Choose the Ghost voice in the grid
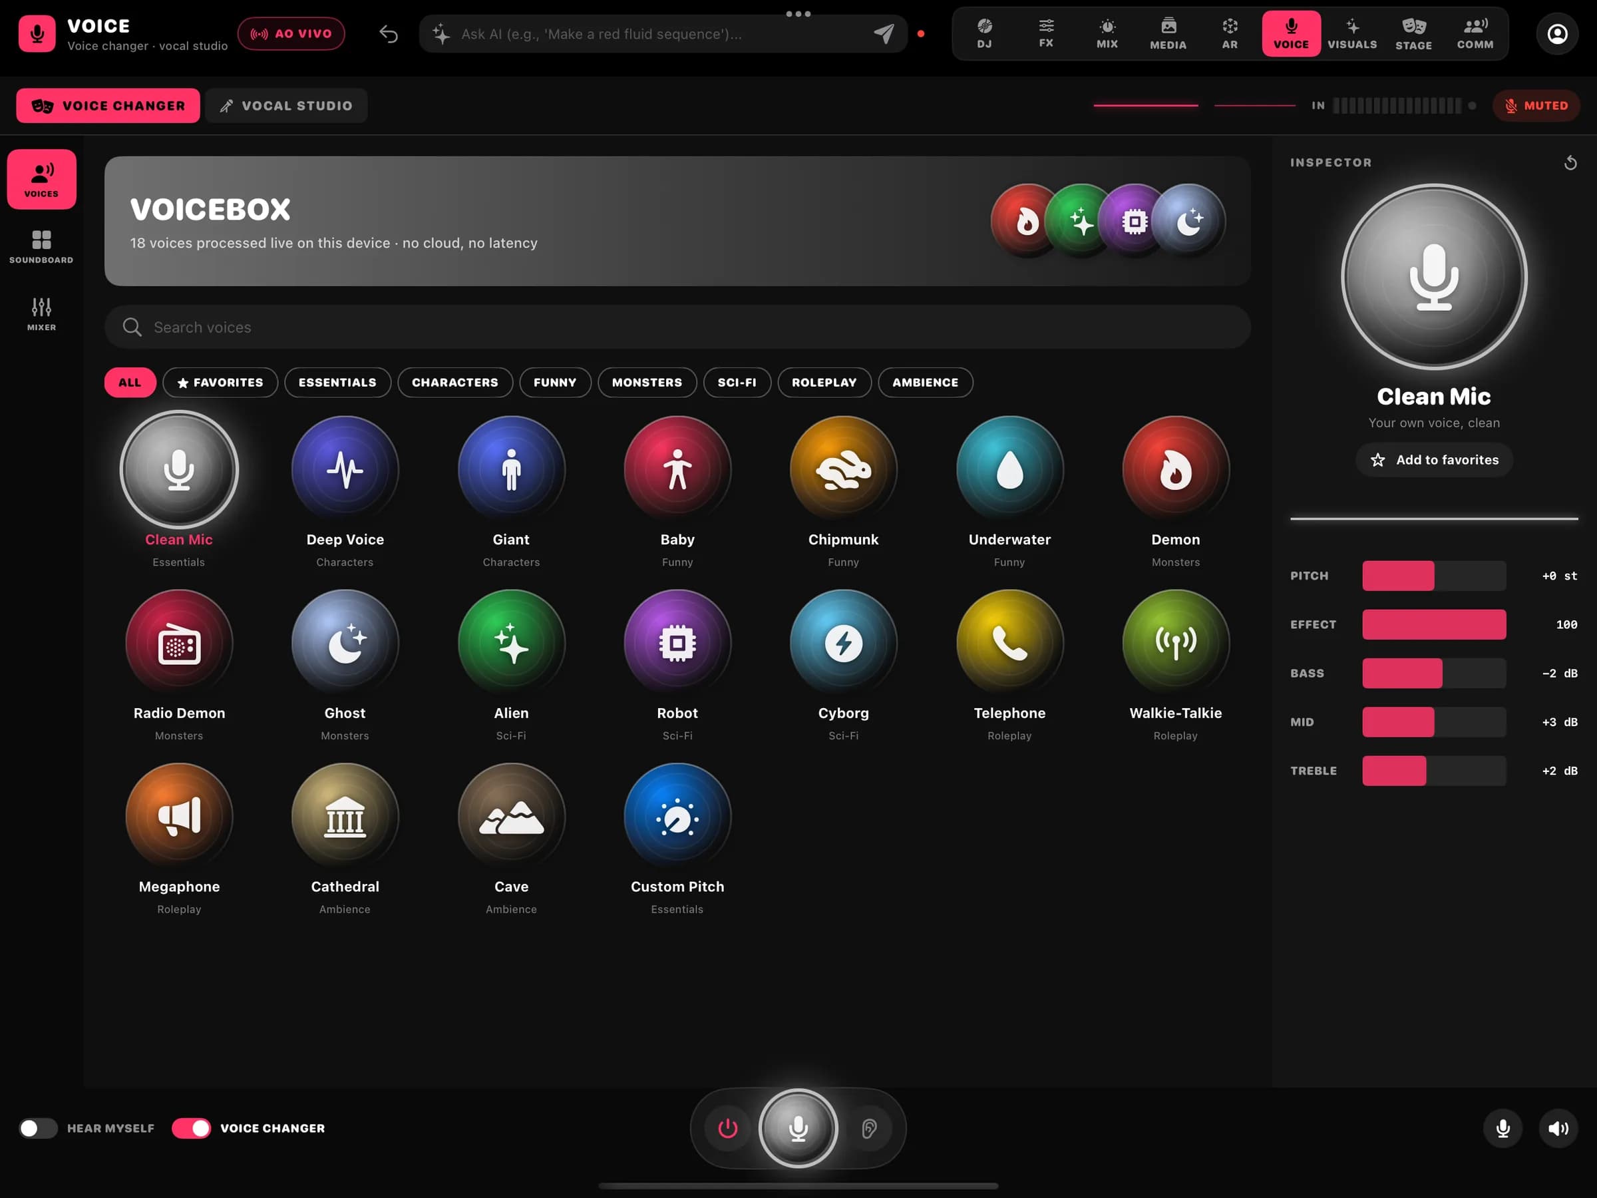Viewport: 1597px width, 1198px height. pyautogui.click(x=345, y=643)
